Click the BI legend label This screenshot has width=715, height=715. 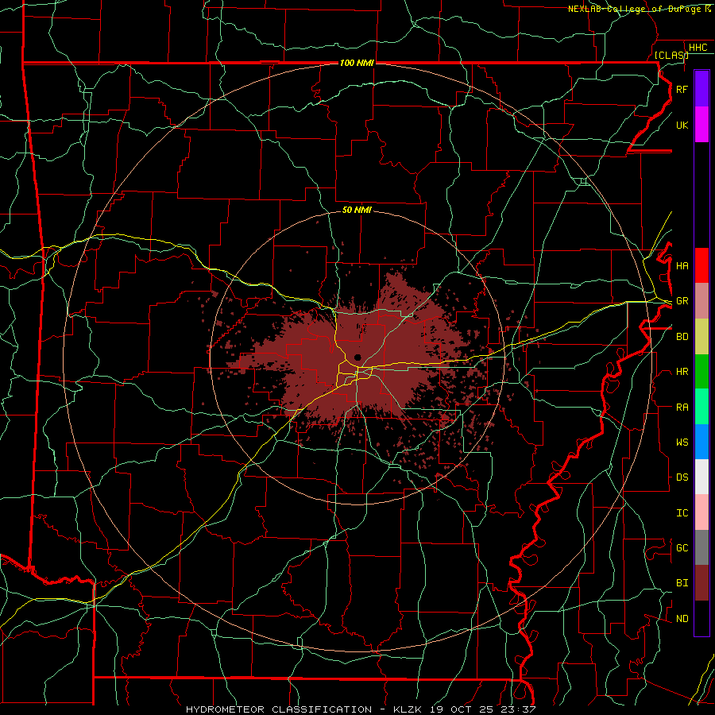682,583
